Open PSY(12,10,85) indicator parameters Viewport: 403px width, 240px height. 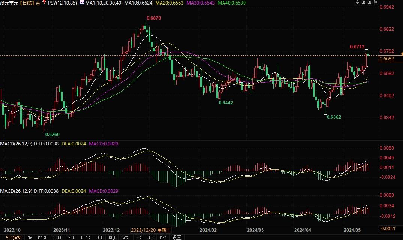coord(62,3)
